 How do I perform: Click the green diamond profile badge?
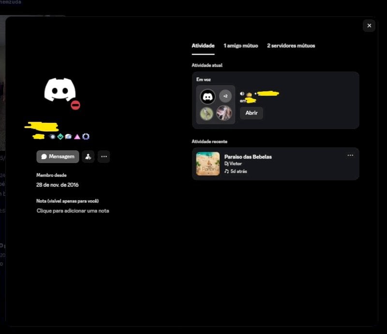coord(60,136)
